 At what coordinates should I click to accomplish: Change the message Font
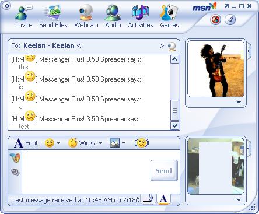click(x=26, y=143)
